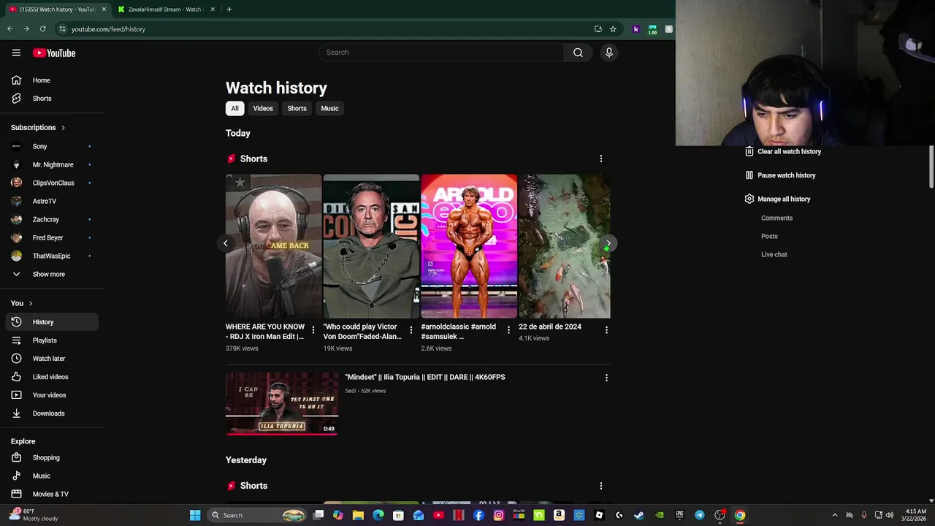Open the Windows Start menu

tap(195, 515)
